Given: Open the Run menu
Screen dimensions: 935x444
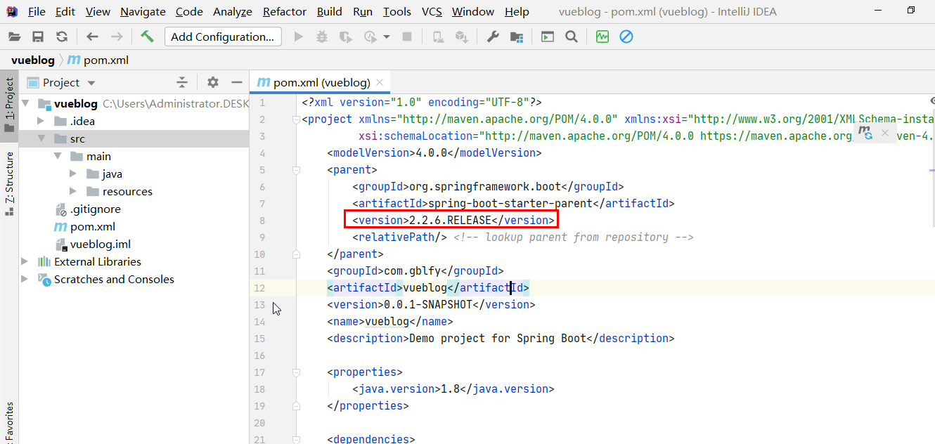Looking at the screenshot, I should pyautogui.click(x=363, y=11).
